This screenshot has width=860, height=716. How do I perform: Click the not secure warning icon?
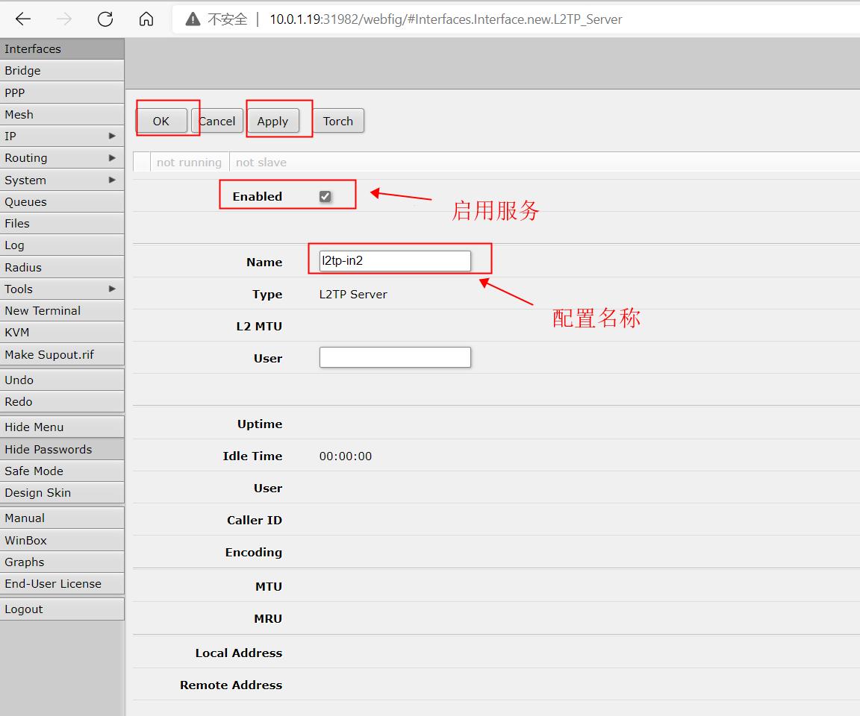[193, 19]
